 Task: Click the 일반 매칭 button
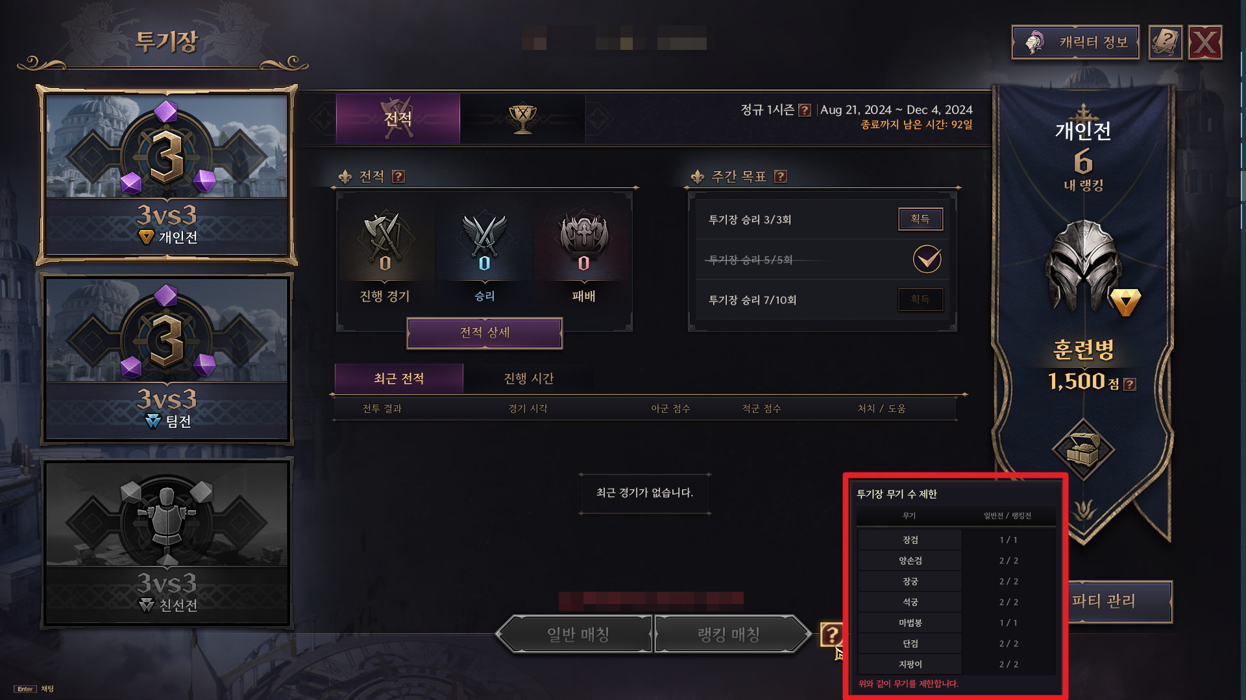pos(575,634)
